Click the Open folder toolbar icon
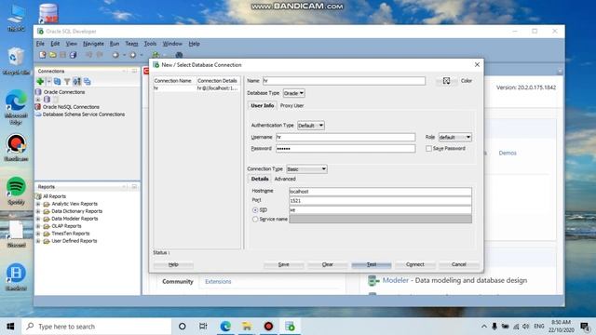Image resolution: width=596 pixels, height=335 pixels. coord(53,55)
